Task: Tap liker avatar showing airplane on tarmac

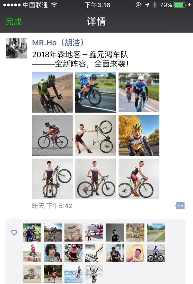Action: pyautogui.click(x=94, y=232)
